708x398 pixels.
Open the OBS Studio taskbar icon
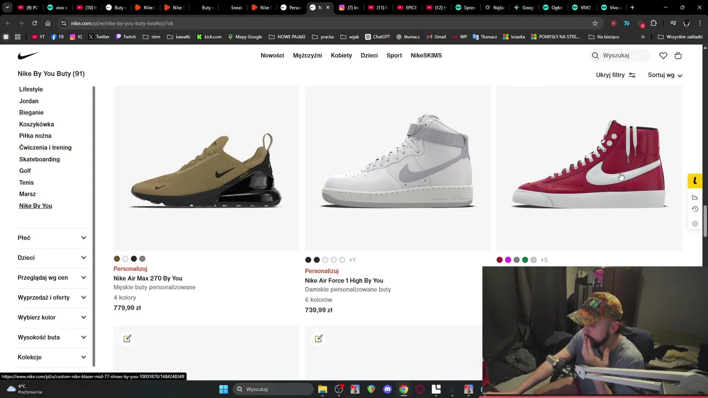point(339,389)
